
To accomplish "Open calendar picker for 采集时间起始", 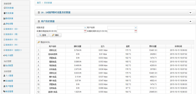I will [x=85, y=31].
